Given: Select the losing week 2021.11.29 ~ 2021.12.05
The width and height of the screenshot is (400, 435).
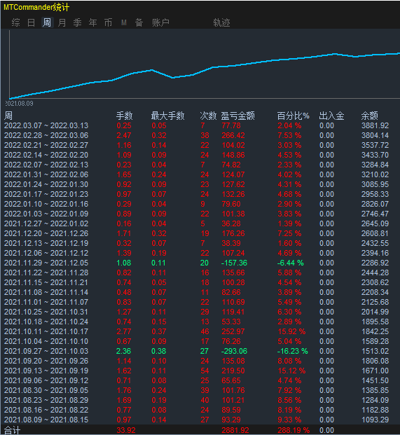Looking at the screenshot, I should click(200, 263).
